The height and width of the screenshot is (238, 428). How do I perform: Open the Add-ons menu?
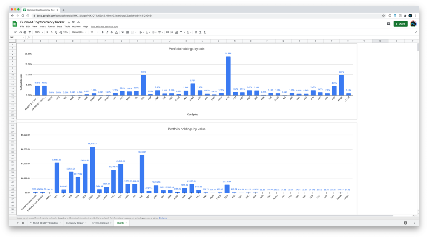tap(76, 26)
